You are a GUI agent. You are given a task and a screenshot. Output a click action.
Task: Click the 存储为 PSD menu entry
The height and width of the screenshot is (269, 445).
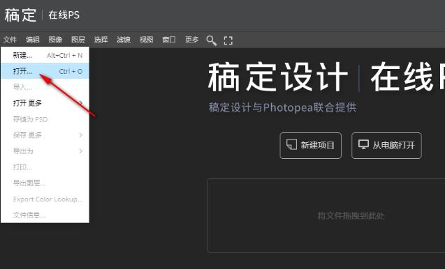pos(45,119)
